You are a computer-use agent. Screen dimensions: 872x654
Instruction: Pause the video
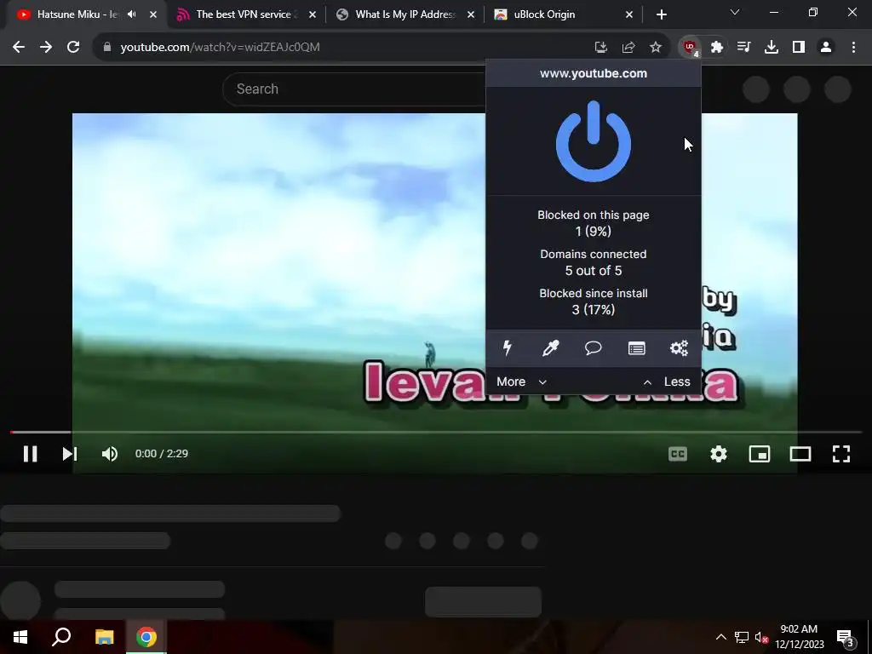click(x=30, y=454)
